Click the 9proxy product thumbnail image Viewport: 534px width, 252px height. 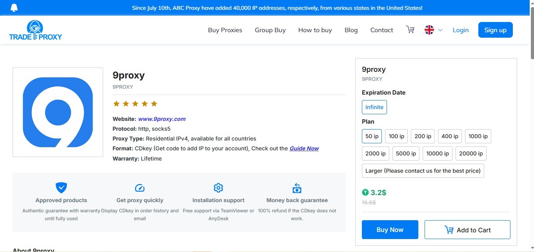pyautogui.click(x=58, y=112)
